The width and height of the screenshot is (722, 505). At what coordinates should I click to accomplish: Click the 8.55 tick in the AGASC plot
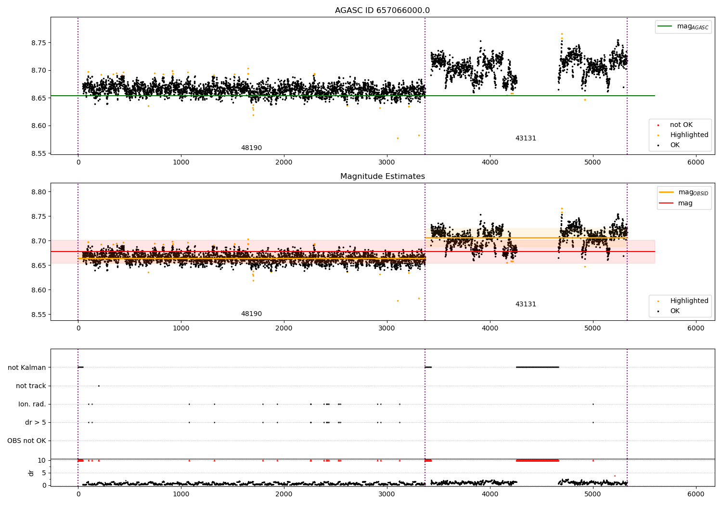point(39,154)
